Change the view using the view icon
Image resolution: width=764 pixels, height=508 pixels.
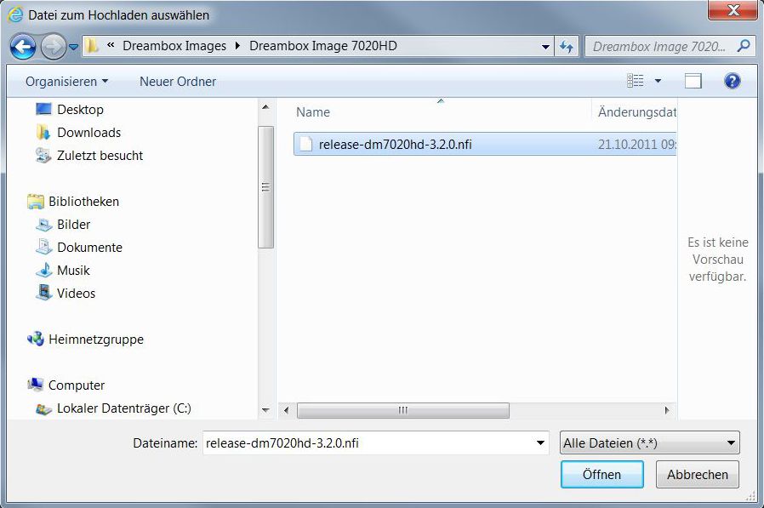[x=635, y=81]
